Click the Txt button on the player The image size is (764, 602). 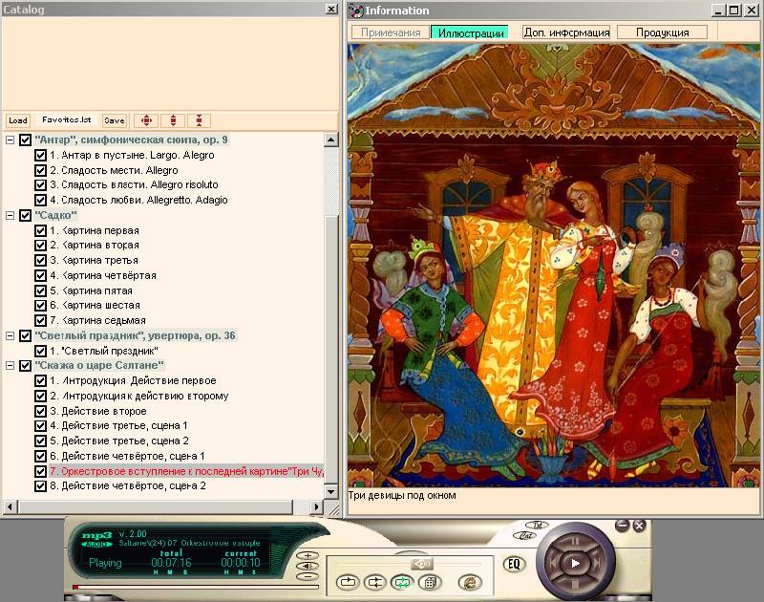click(538, 525)
